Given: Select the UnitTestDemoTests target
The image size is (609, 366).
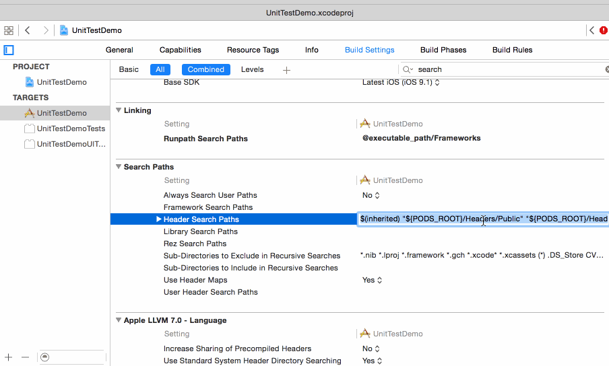Looking at the screenshot, I should [x=71, y=129].
